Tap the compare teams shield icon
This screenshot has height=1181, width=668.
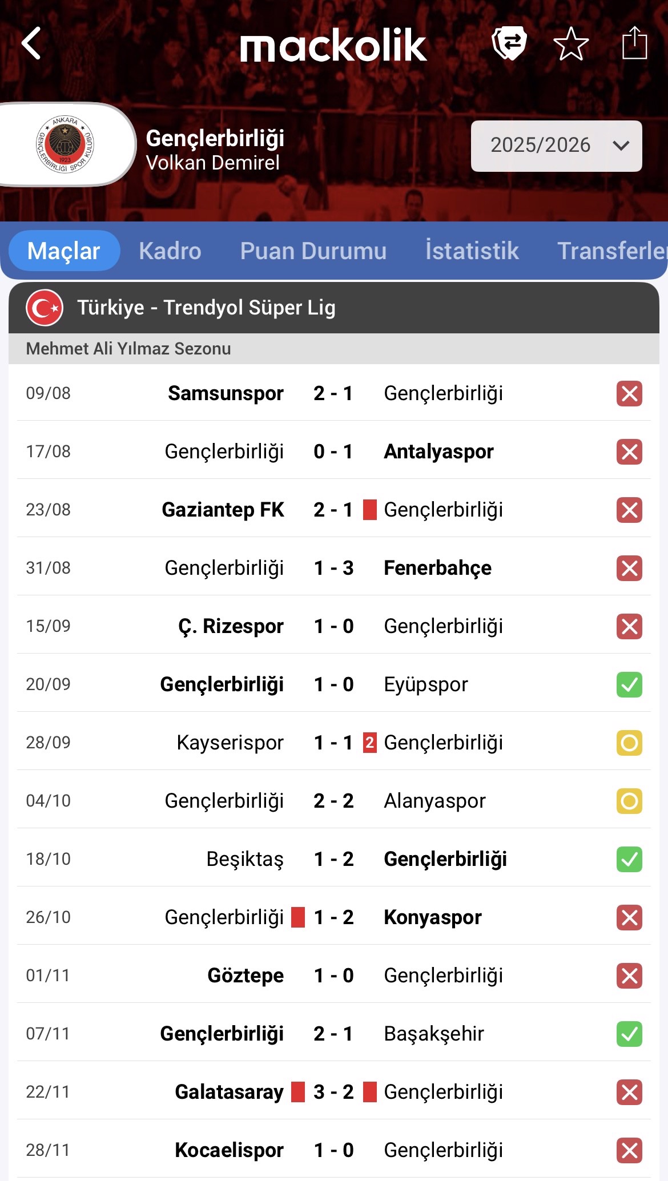[509, 43]
